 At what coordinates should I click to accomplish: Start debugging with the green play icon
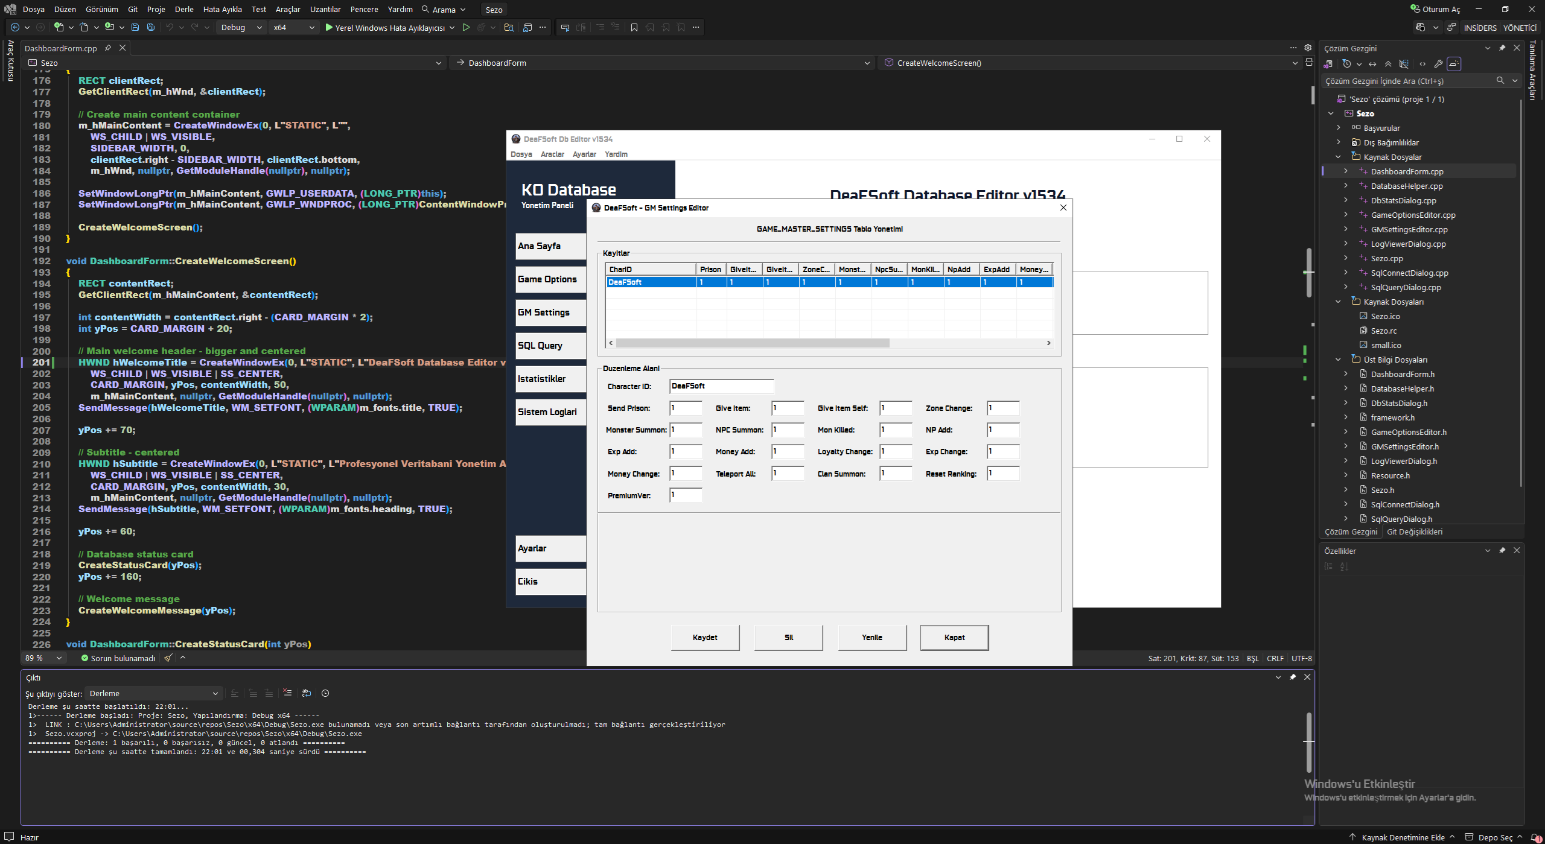tap(328, 27)
